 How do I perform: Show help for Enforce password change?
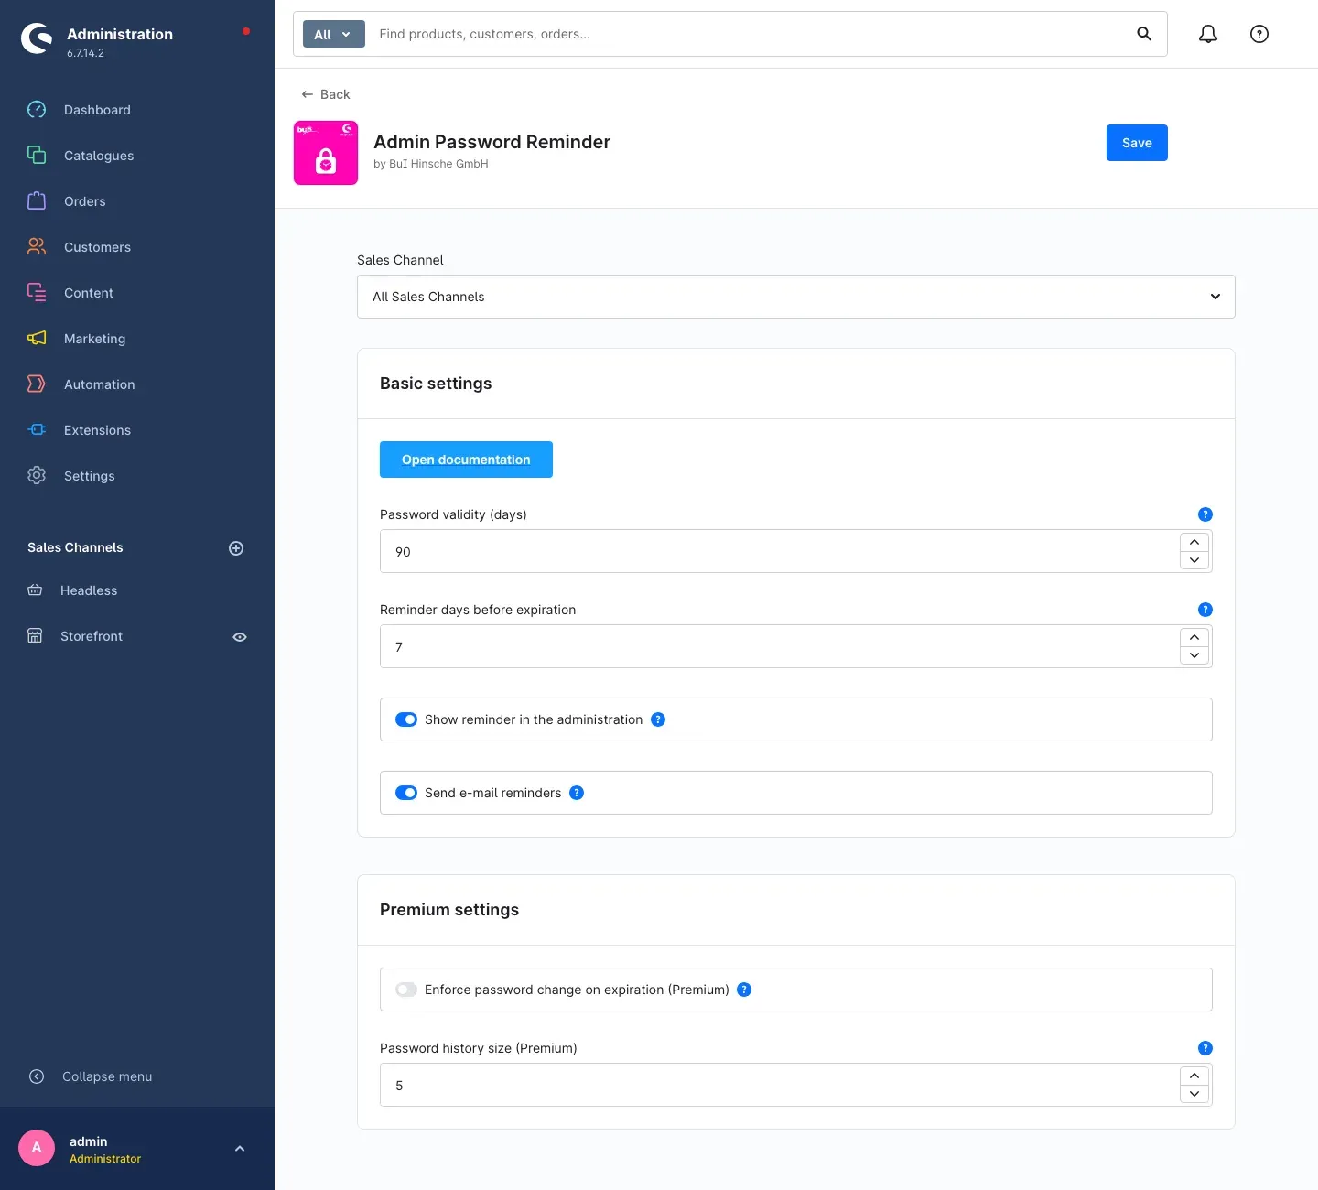coord(744,990)
